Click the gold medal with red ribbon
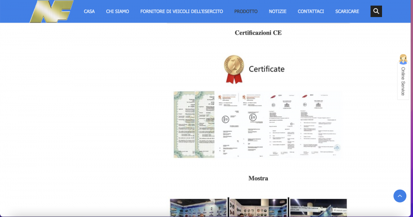Image resolution: width=413 pixels, height=217 pixels. pos(233,69)
